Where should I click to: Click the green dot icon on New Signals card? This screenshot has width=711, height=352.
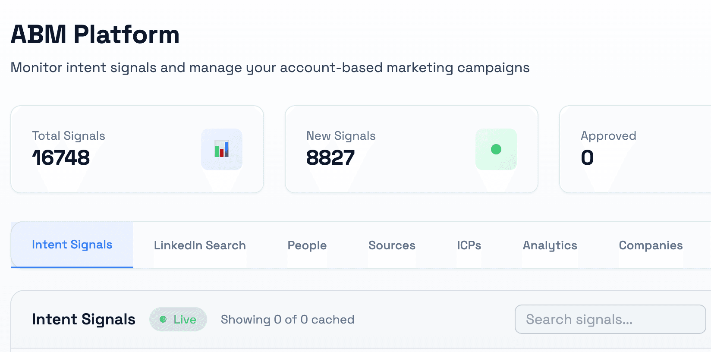click(x=496, y=149)
